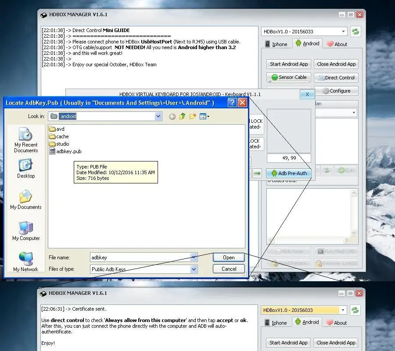This screenshot has width=395, height=351.
Task: Click Open in the file dialog
Action: pos(229,258)
